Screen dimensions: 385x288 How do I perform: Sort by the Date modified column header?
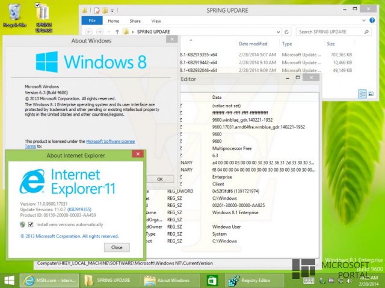point(253,44)
